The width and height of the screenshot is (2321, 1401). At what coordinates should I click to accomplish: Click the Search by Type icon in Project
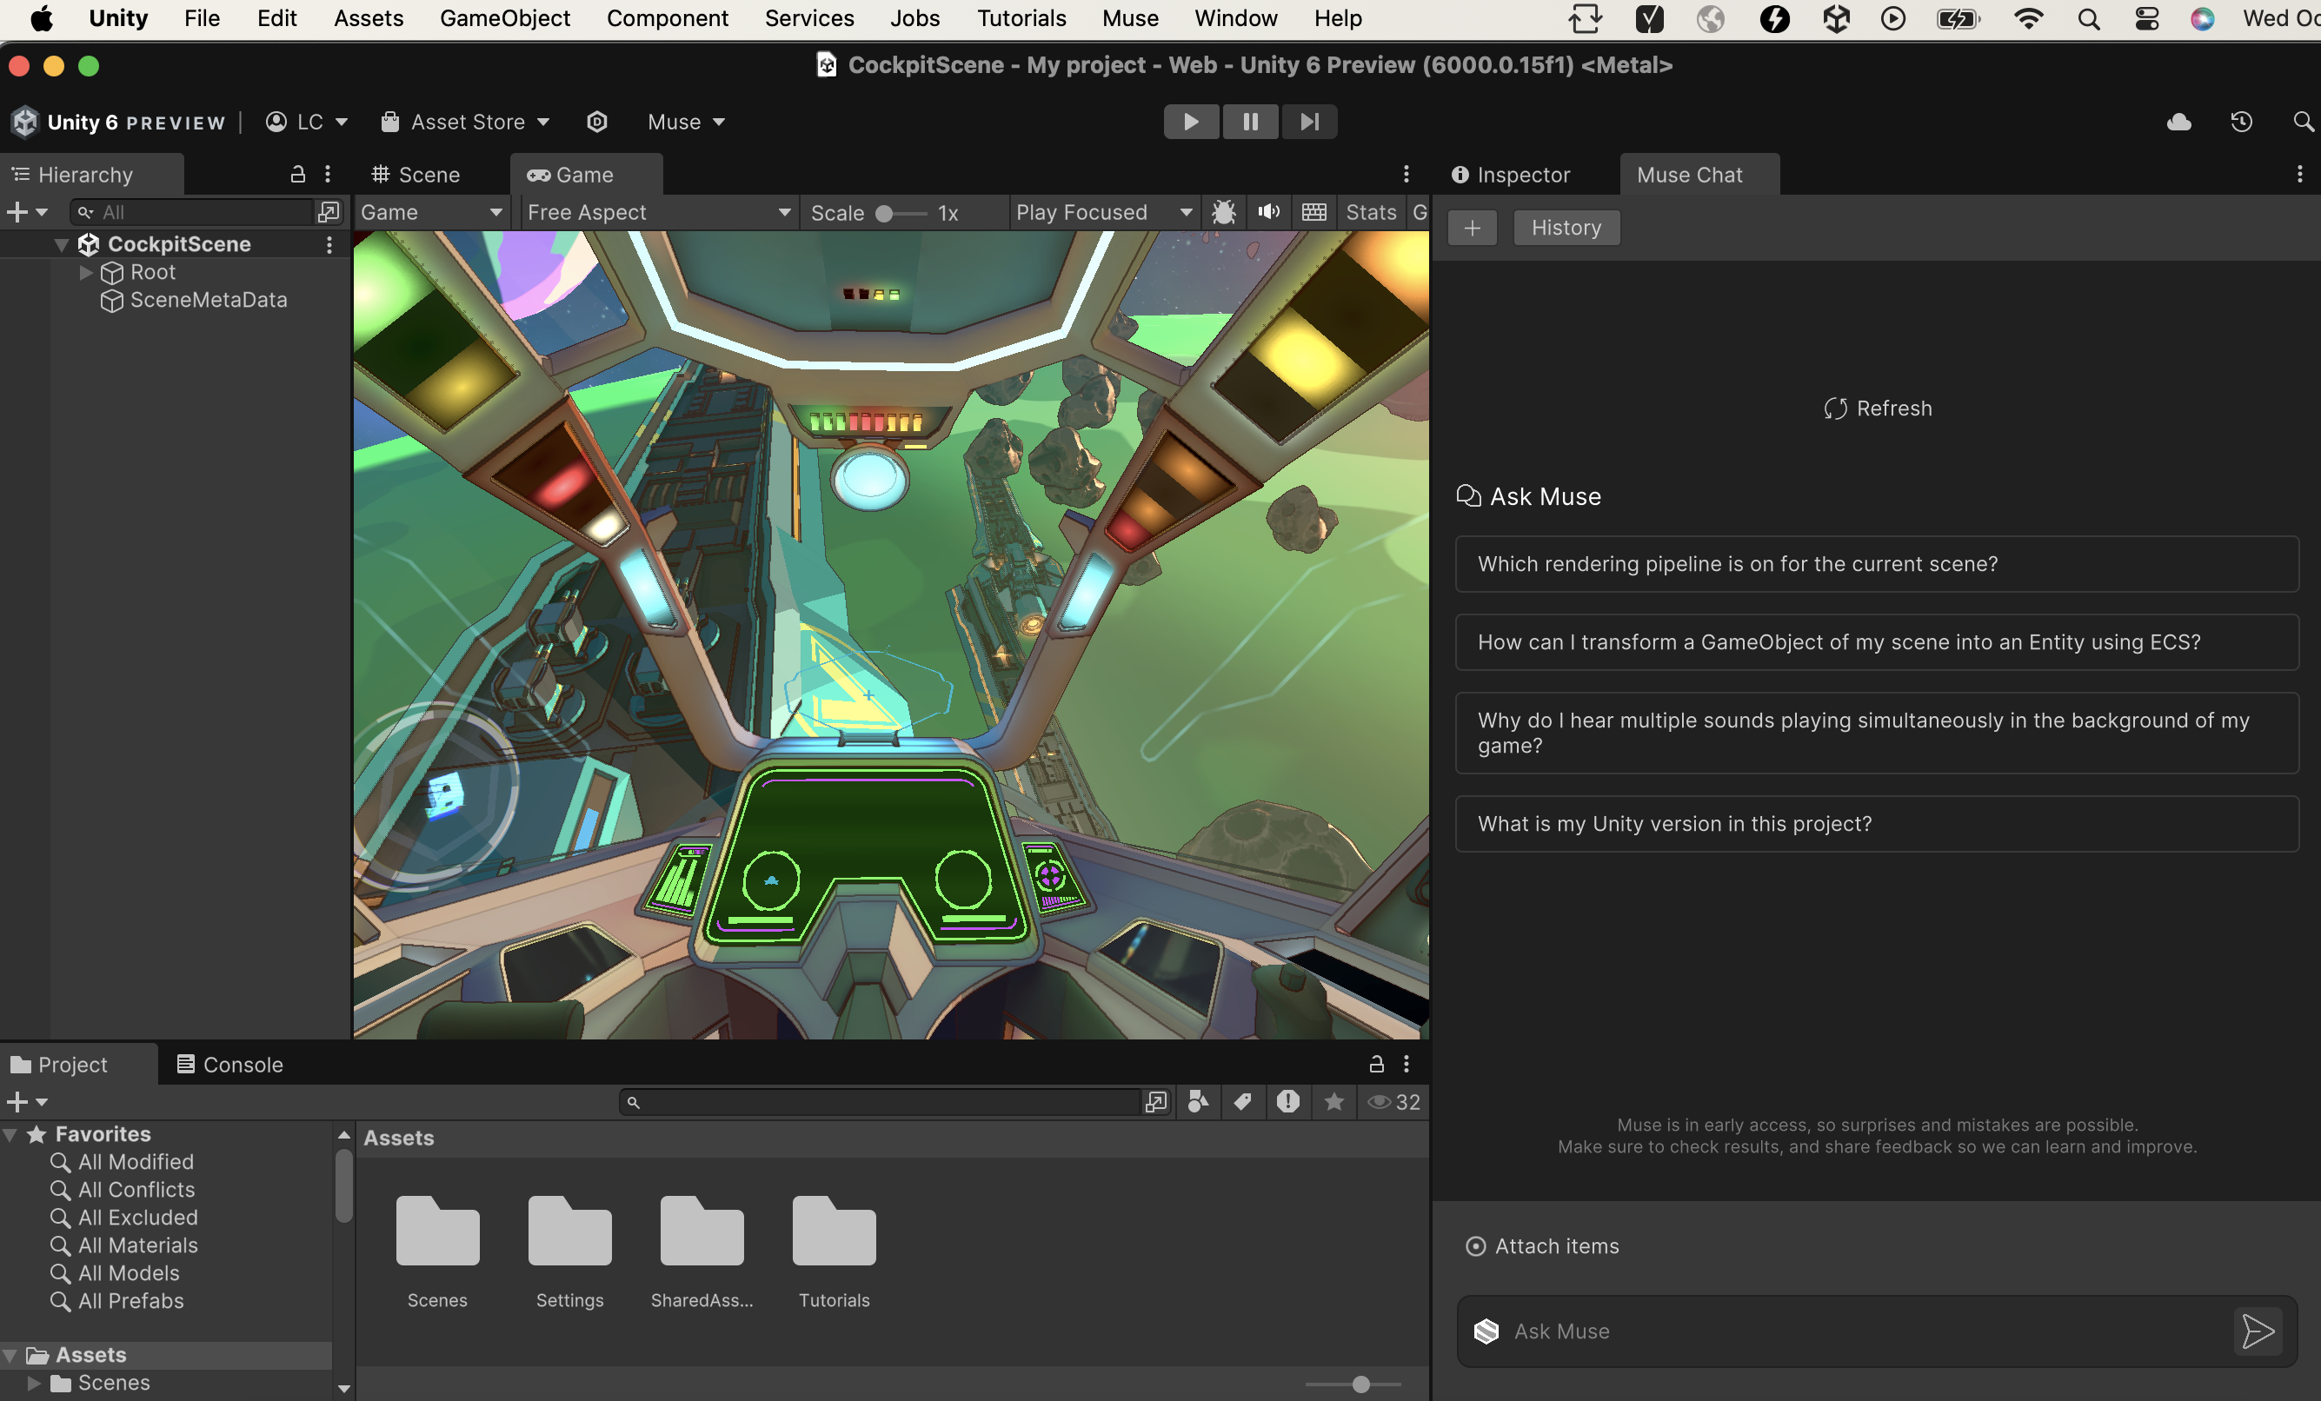point(1197,1100)
